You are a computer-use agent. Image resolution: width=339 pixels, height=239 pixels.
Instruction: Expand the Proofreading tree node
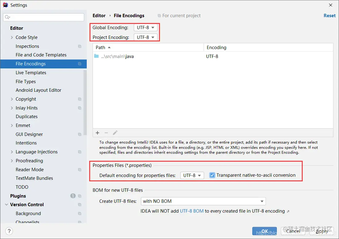coord(12,161)
